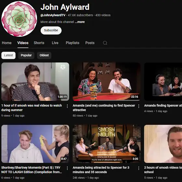Open title 'Amanda (and me) continuing to find Spencer attractive'
Image resolution: width=182 pixels, height=182 pixels.
tap(104, 108)
